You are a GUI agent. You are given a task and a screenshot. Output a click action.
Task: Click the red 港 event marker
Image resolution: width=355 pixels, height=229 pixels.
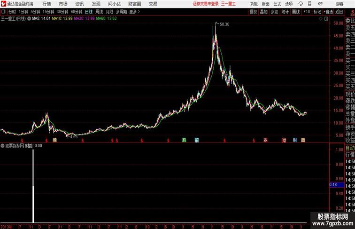(x=284, y=140)
